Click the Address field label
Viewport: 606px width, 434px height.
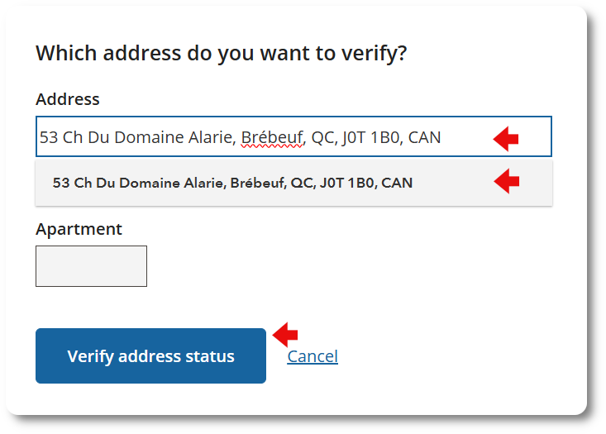click(68, 99)
